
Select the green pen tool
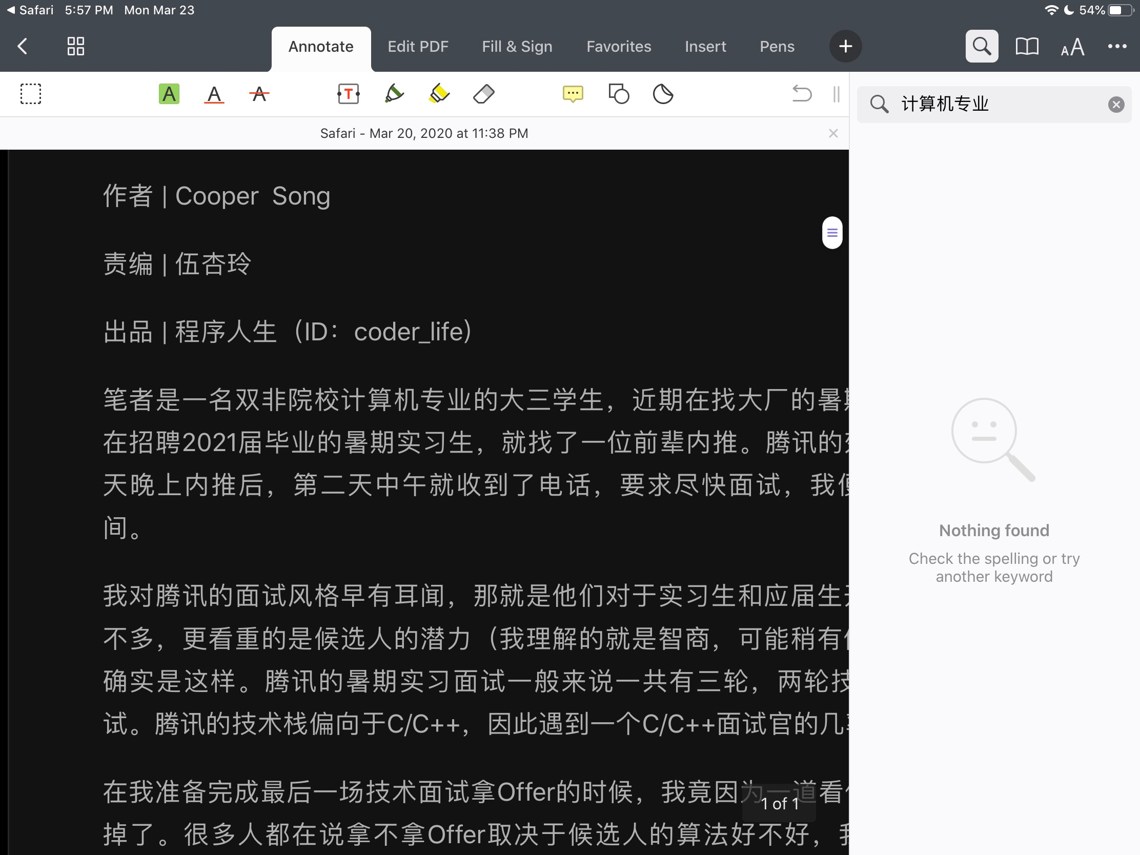pyautogui.click(x=394, y=94)
